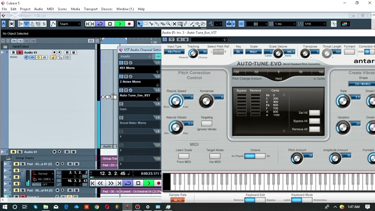
Task: Mute the Audio 01 track
Action: 13,52
